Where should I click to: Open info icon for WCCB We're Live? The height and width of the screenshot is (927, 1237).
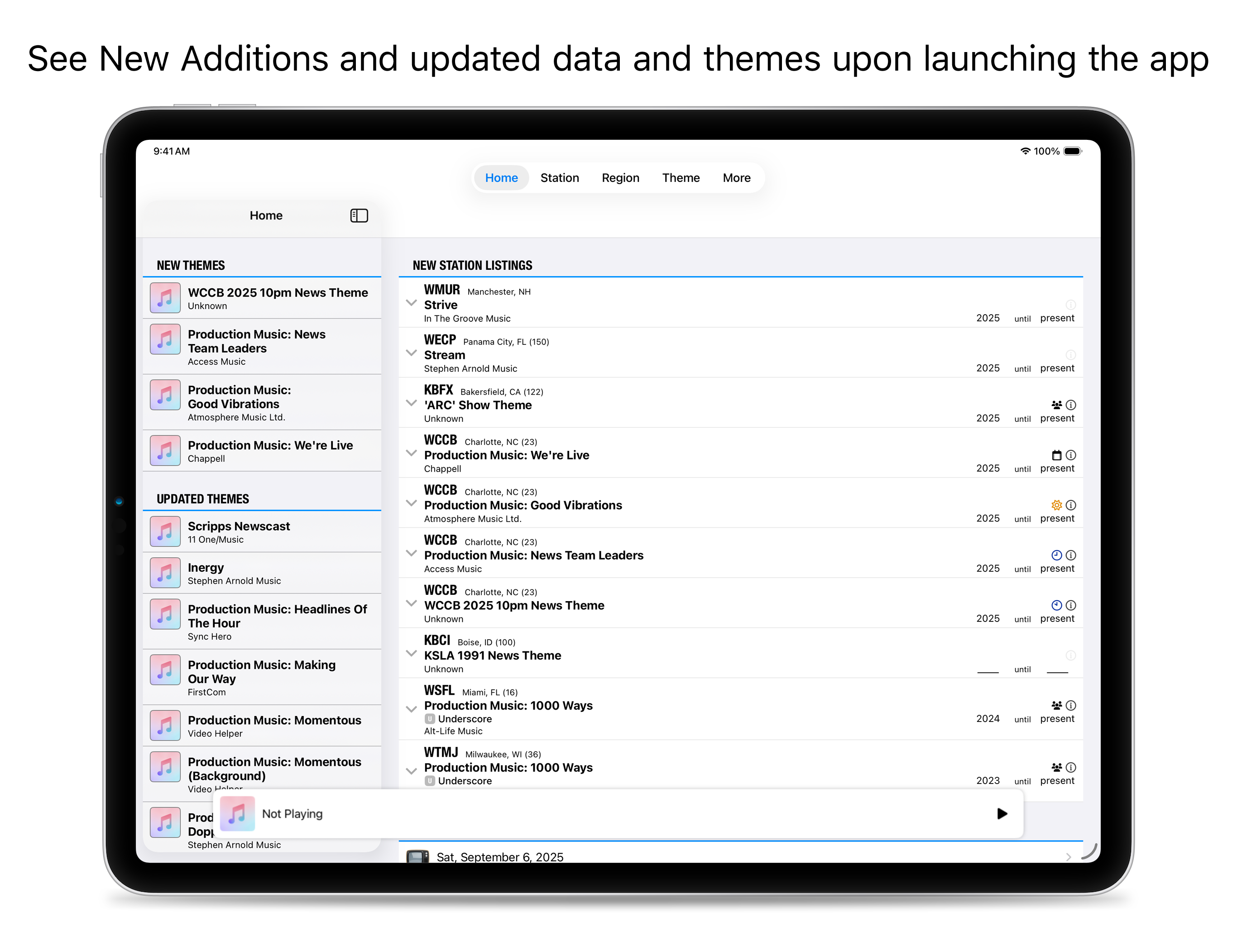click(1070, 455)
